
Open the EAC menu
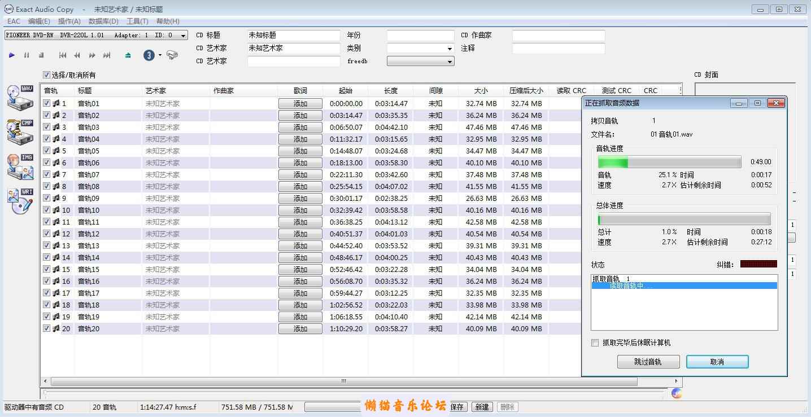point(14,21)
